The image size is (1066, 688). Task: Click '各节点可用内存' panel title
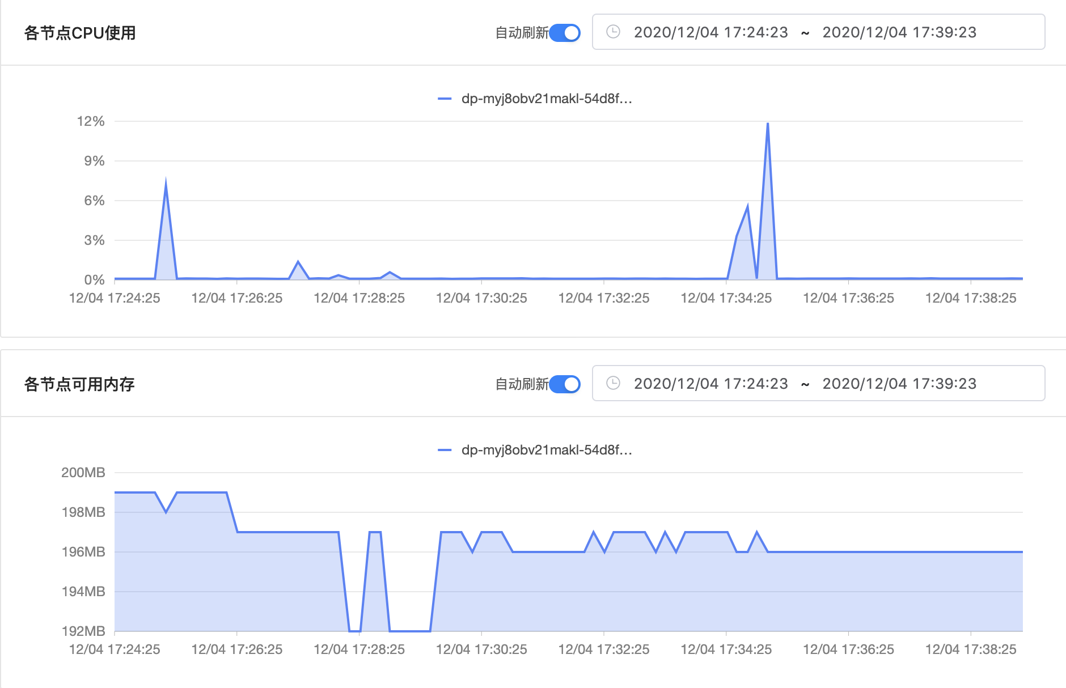[79, 384]
